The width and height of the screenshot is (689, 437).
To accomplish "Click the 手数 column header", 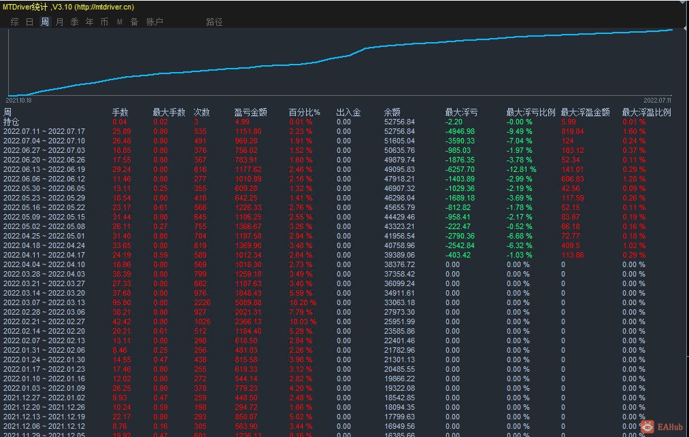I will (x=120, y=112).
